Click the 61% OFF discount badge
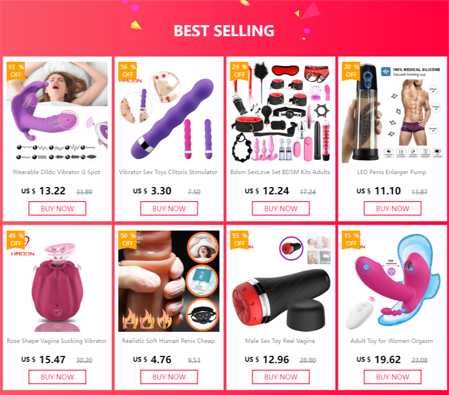Viewport: 449px width, 395px height. pyautogui.click(x=16, y=71)
